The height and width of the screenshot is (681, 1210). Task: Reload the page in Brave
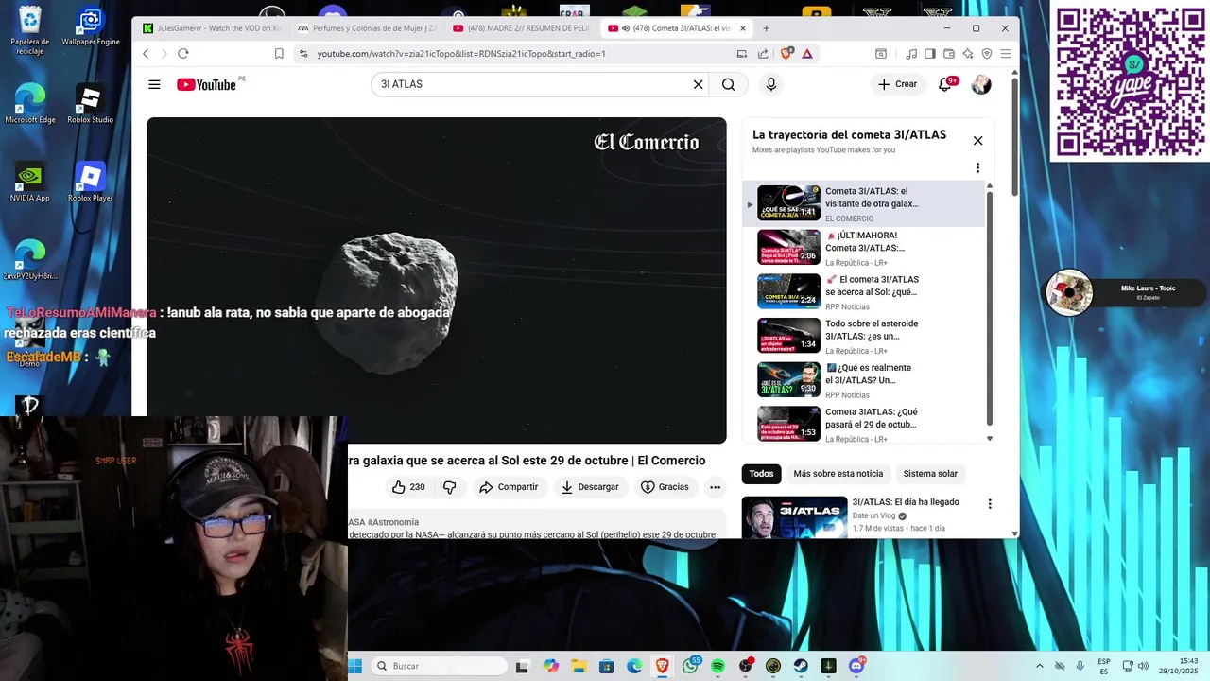pyautogui.click(x=182, y=54)
